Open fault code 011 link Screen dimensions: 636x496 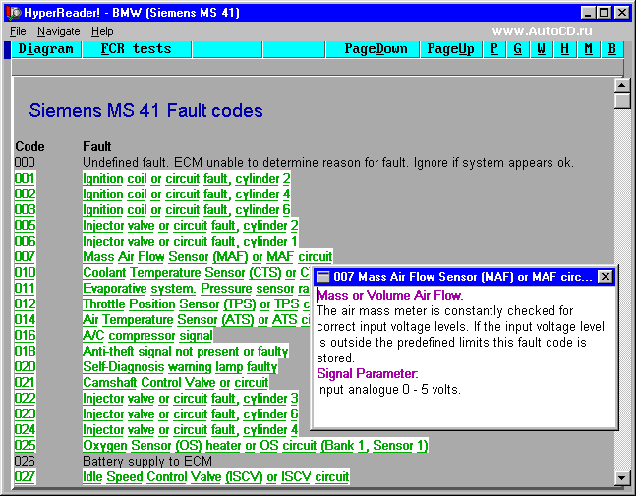[26, 289]
